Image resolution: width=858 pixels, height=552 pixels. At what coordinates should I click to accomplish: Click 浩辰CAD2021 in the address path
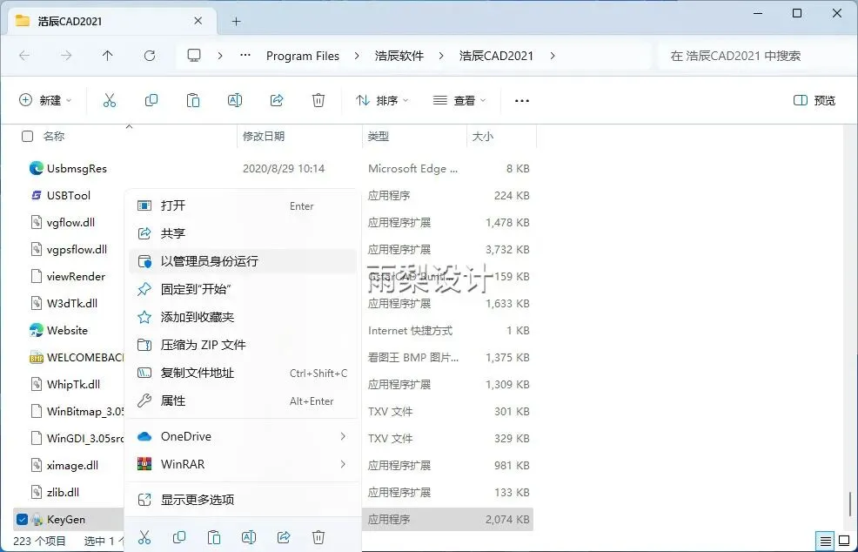click(x=496, y=56)
